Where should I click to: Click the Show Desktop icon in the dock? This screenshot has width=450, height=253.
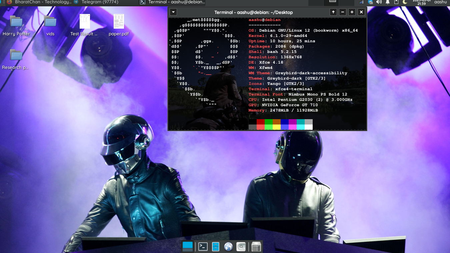188,247
